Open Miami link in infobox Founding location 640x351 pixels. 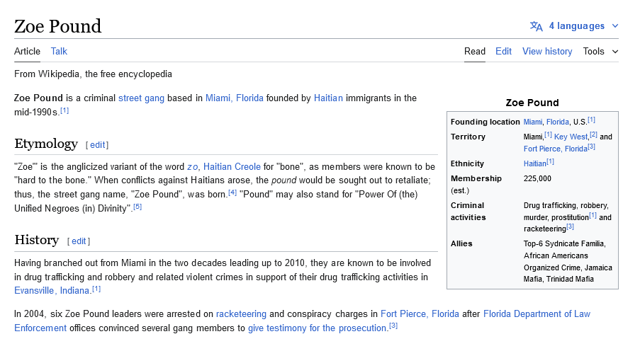(x=533, y=122)
